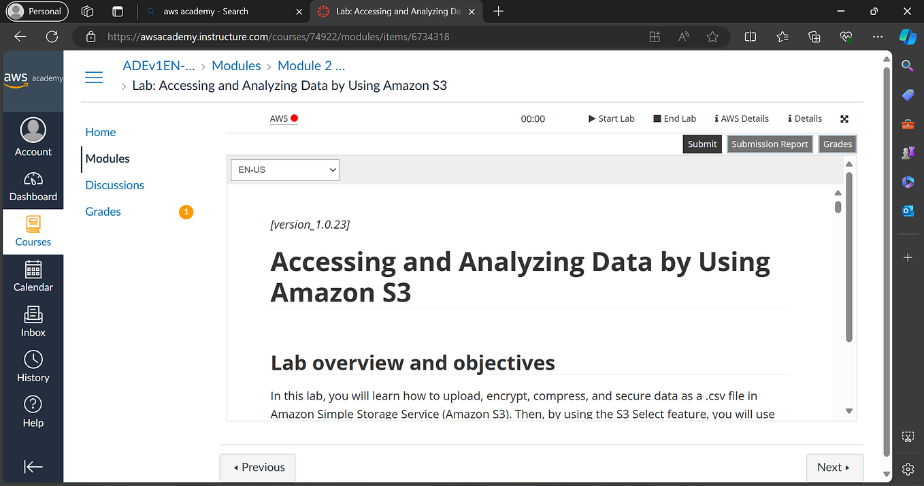Screen dimensions: 924x486
Task: Open the Personal profile menu
Action: tap(37, 11)
